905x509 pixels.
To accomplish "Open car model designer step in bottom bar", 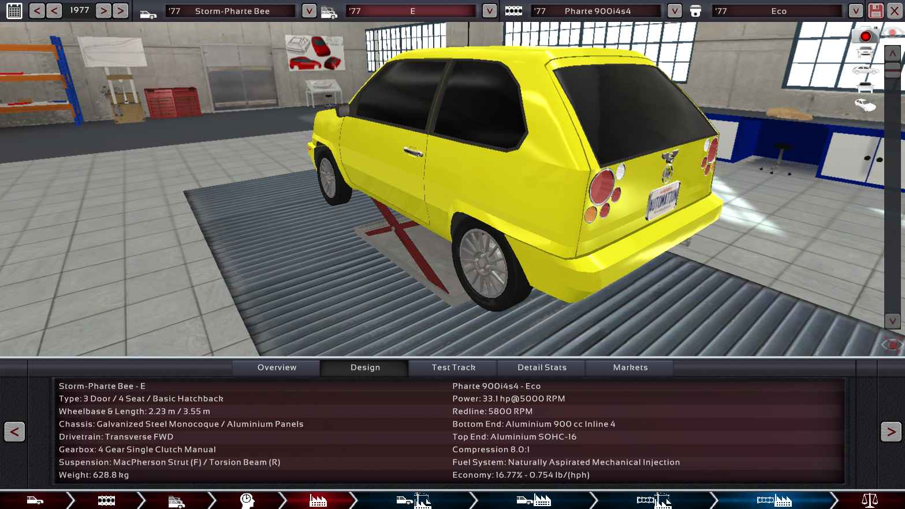I will 35,500.
